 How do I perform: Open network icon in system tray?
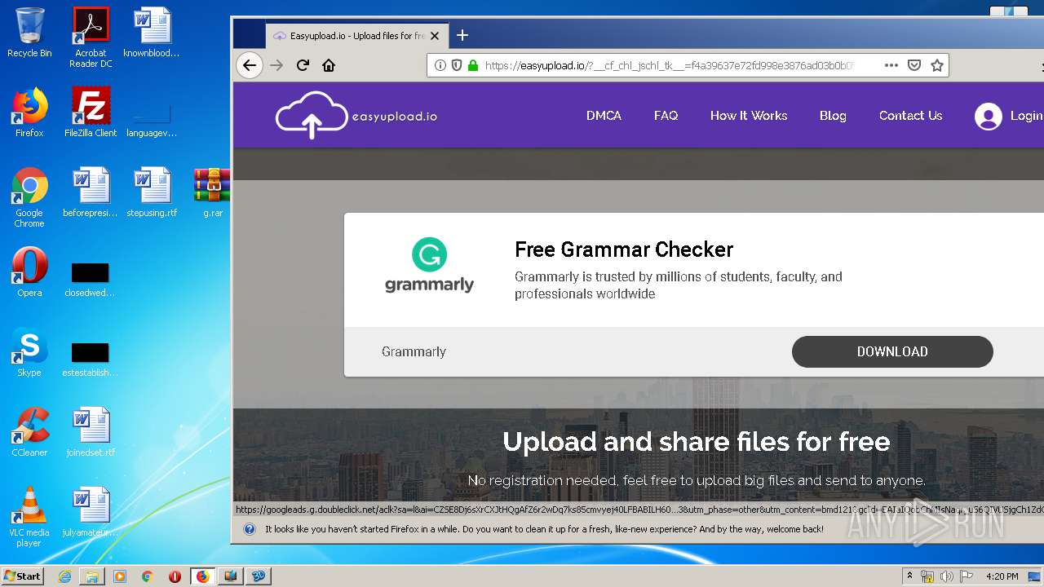point(927,576)
